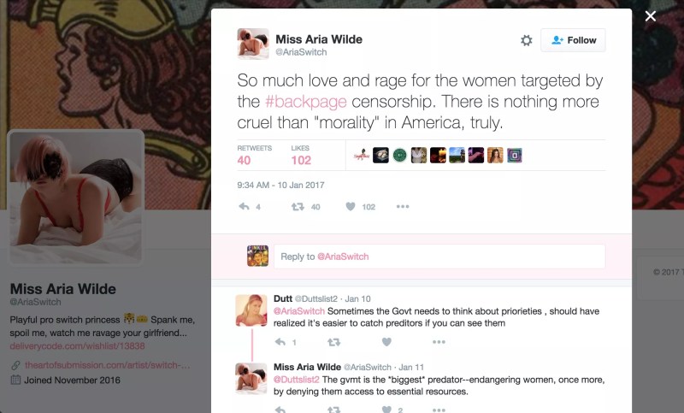Open more options on Dutt's reply
684x413 pixels.
click(439, 342)
